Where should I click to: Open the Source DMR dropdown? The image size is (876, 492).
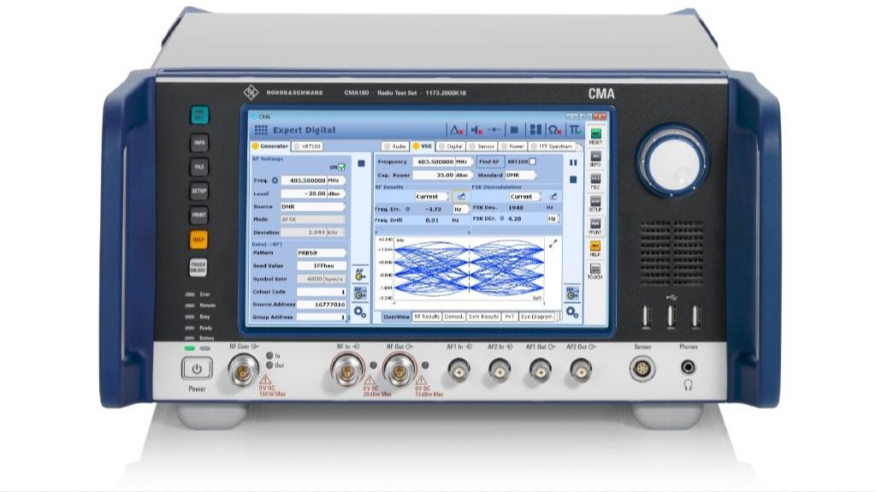click(x=314, y=206)
